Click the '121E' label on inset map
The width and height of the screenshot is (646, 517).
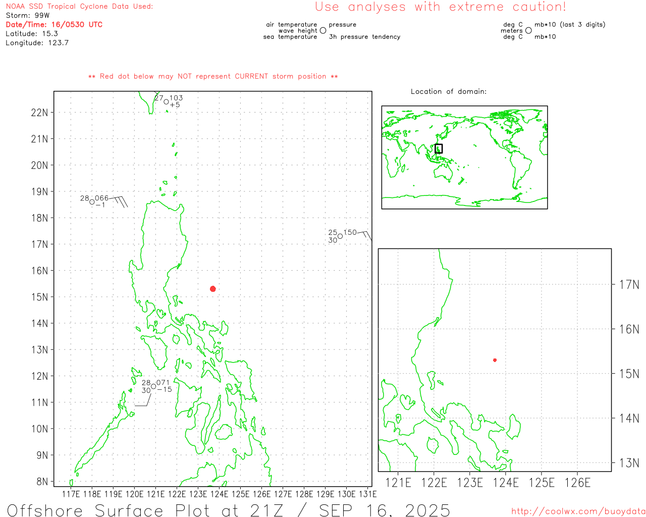tap(398, 483)
